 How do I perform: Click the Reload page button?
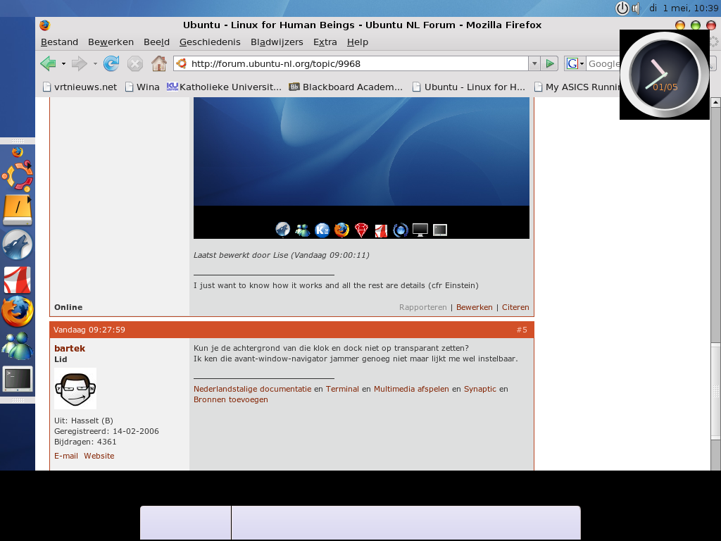(x=111, y=63)
